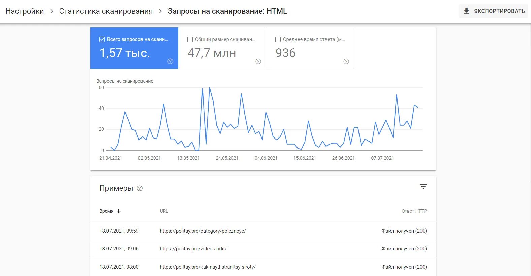Open the filter icon in examples table
Screen dimensions: 531x276
(x=423, y=186)
